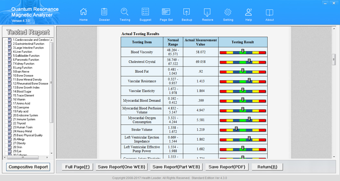Click the value 69.058 in table
Image resolution: width=340 pixels, height=181 pixels.
(201, 62)
